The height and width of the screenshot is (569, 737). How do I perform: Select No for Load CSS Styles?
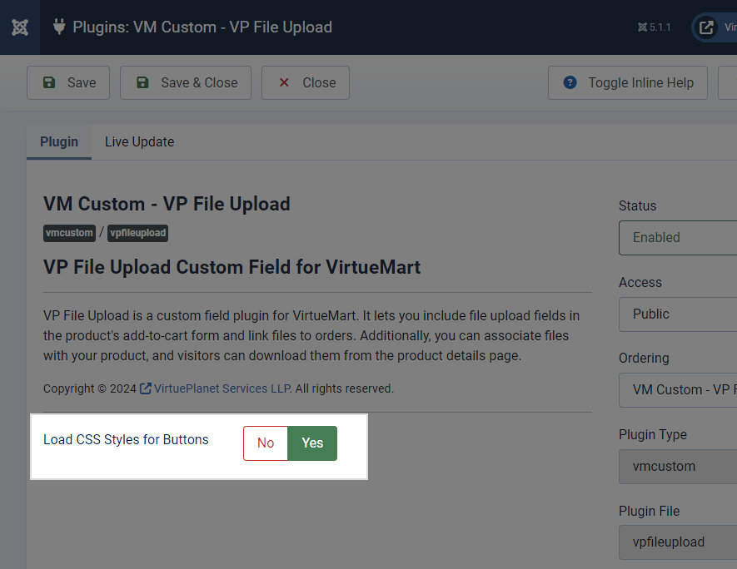(266, 443)
